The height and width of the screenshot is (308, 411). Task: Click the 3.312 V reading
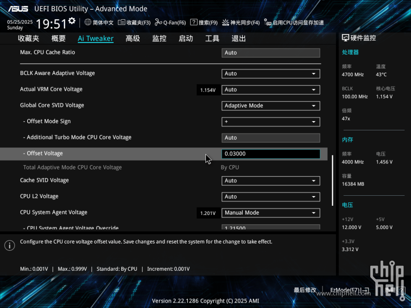350,249
